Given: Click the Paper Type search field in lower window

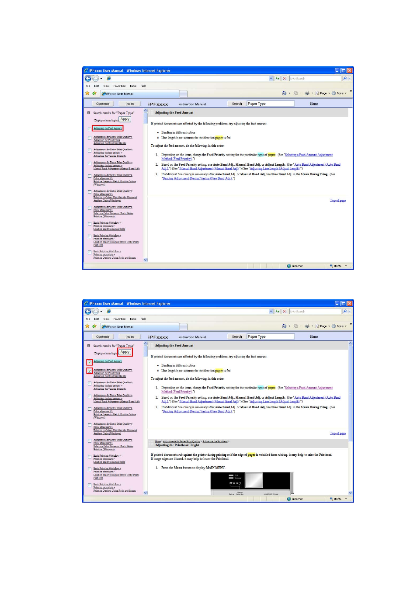Looking at the screenshot, I should click(x=271, y=337).
